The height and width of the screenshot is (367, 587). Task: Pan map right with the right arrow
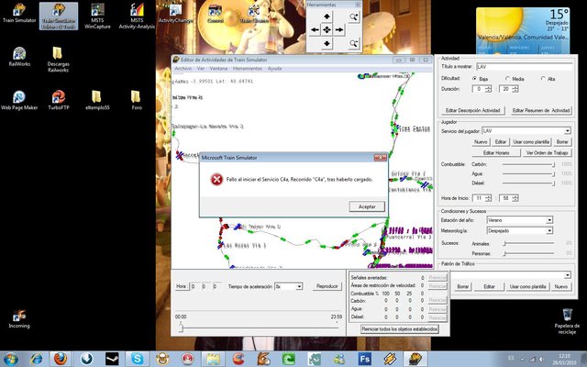[338, 28]
